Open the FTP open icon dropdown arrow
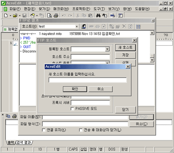 37,16
